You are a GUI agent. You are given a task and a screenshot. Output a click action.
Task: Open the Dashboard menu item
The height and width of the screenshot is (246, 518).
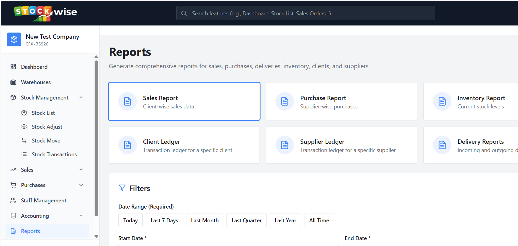coord(47,67)
